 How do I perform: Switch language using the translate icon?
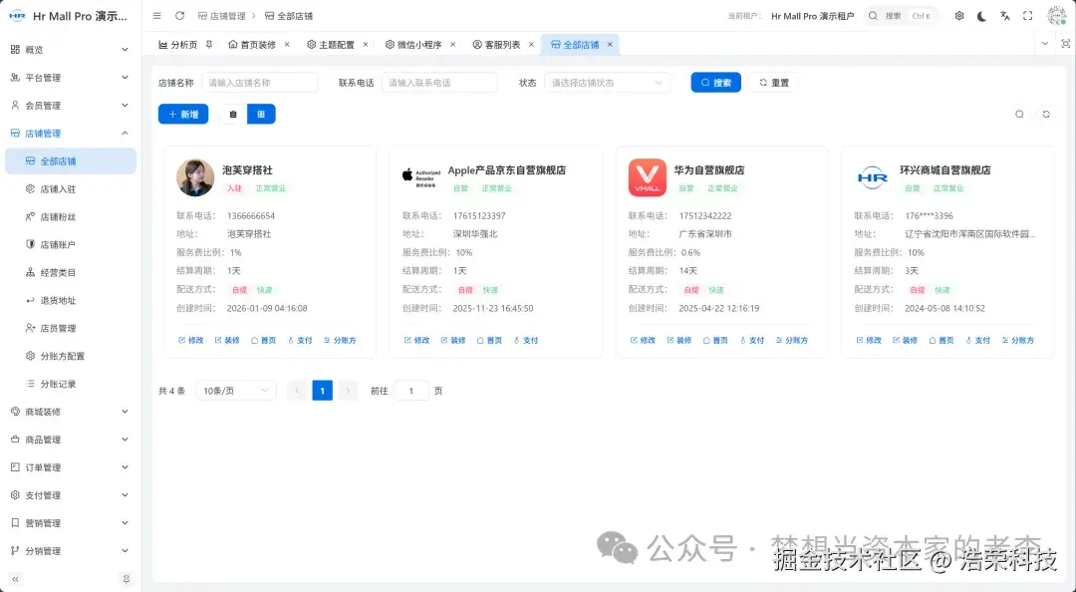pyautogui.click(x=1005, y=16)
